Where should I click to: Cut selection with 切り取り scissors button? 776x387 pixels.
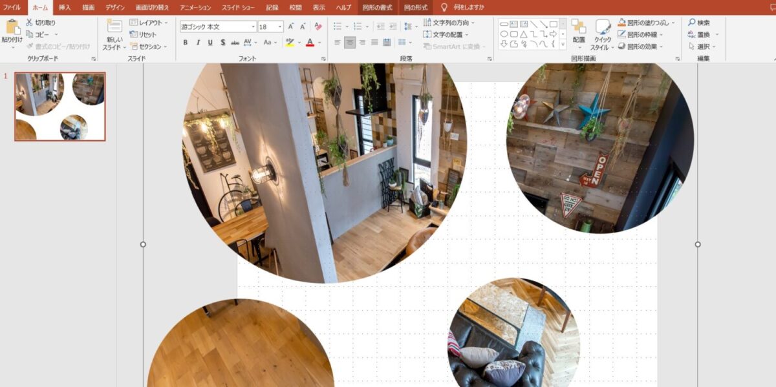[40, 23]
